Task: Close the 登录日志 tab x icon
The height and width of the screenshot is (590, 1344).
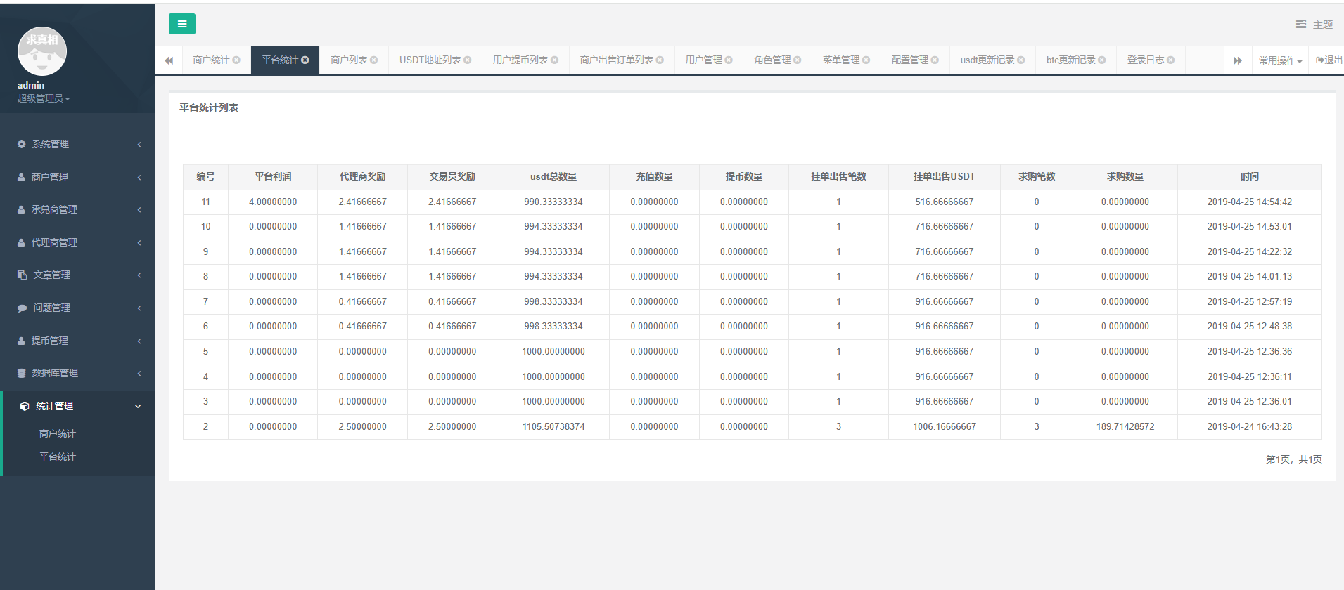Action: tap(1170, 60)
